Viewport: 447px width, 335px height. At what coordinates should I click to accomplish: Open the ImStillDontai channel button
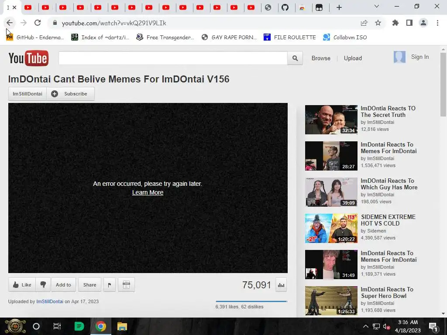pyautogui.click(x=28, y=94)
